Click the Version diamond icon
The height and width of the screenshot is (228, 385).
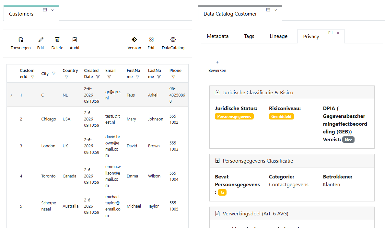click(134, 40)
